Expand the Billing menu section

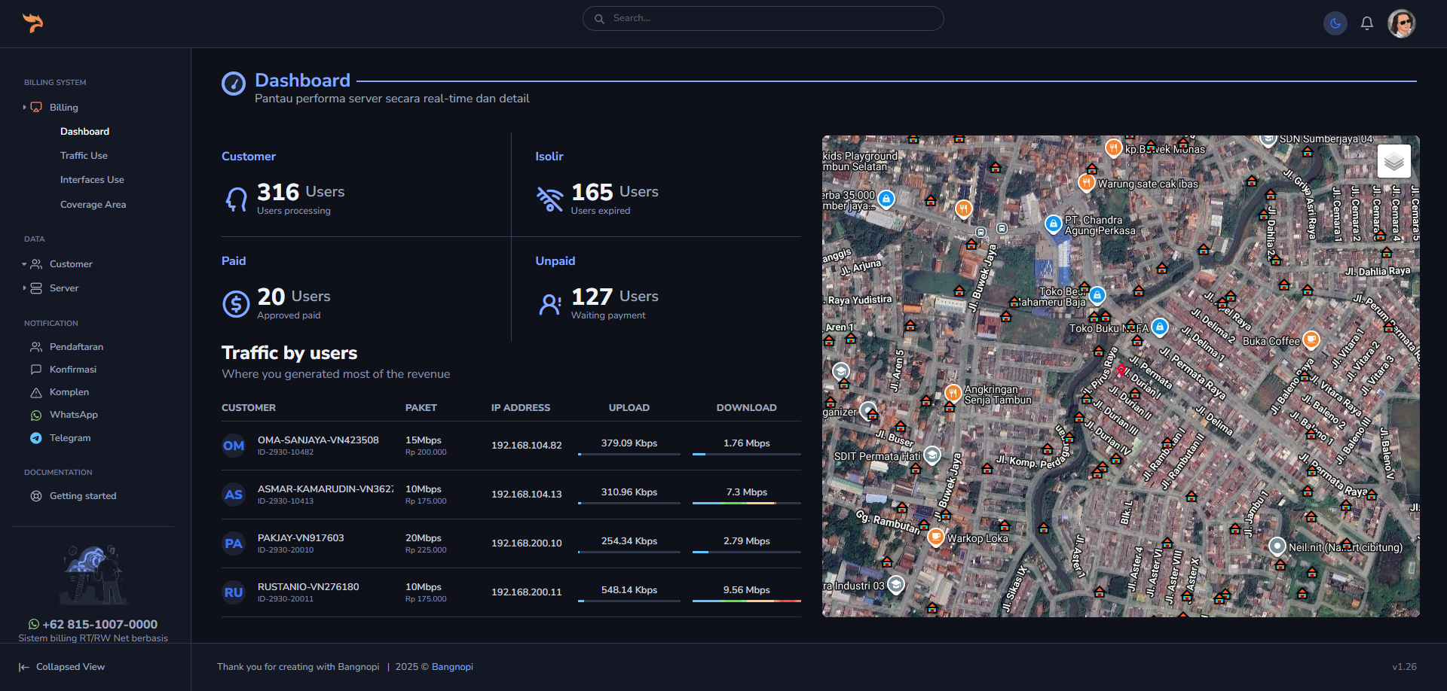63,108
